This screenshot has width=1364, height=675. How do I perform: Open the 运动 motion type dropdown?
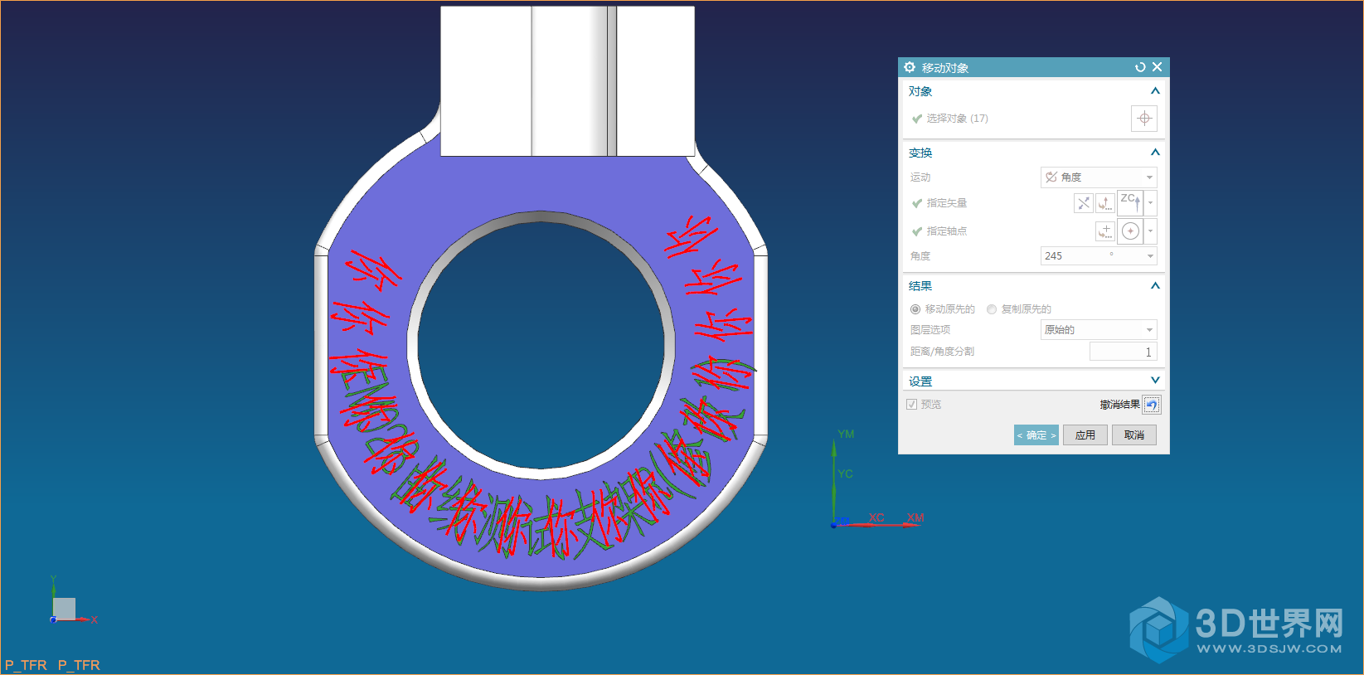1099,177
